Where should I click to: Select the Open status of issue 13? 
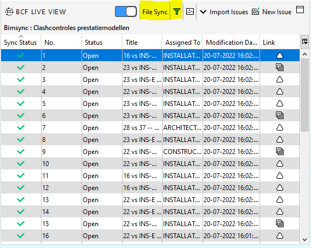click(102, 200)
